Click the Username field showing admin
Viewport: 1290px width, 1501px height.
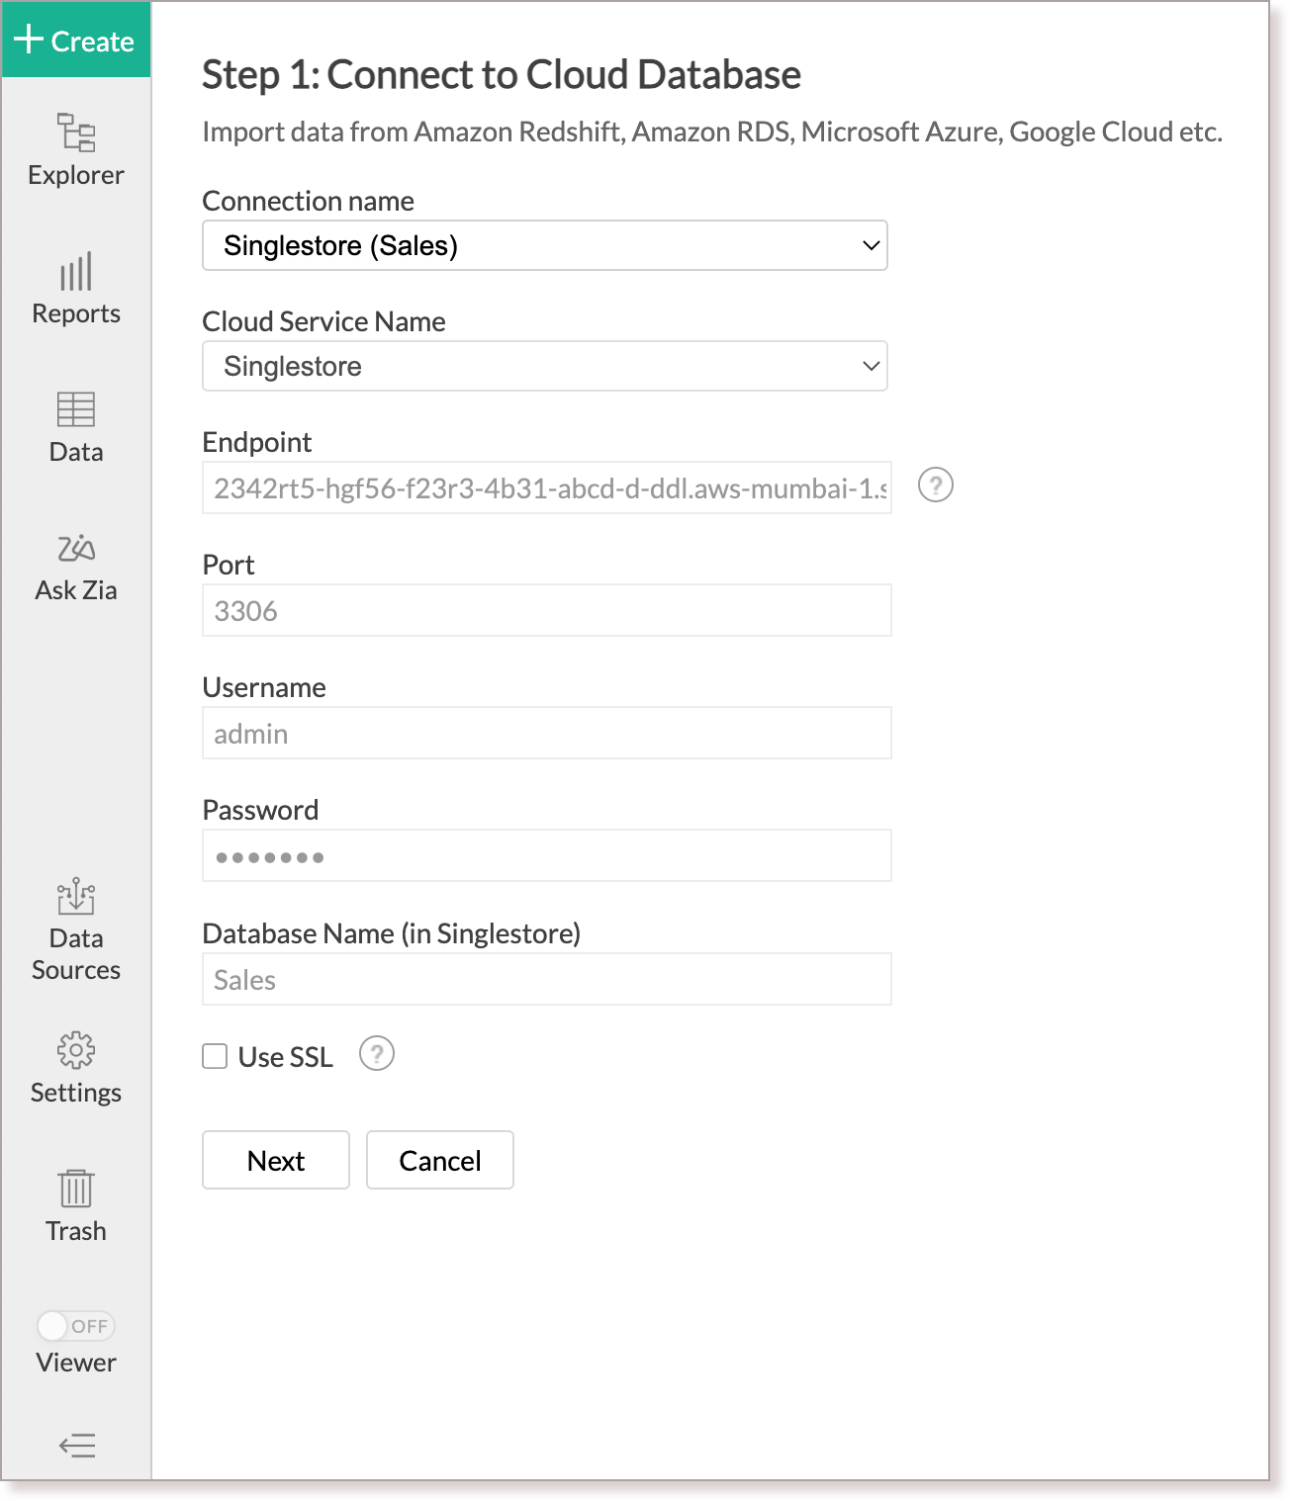[547, 733]
